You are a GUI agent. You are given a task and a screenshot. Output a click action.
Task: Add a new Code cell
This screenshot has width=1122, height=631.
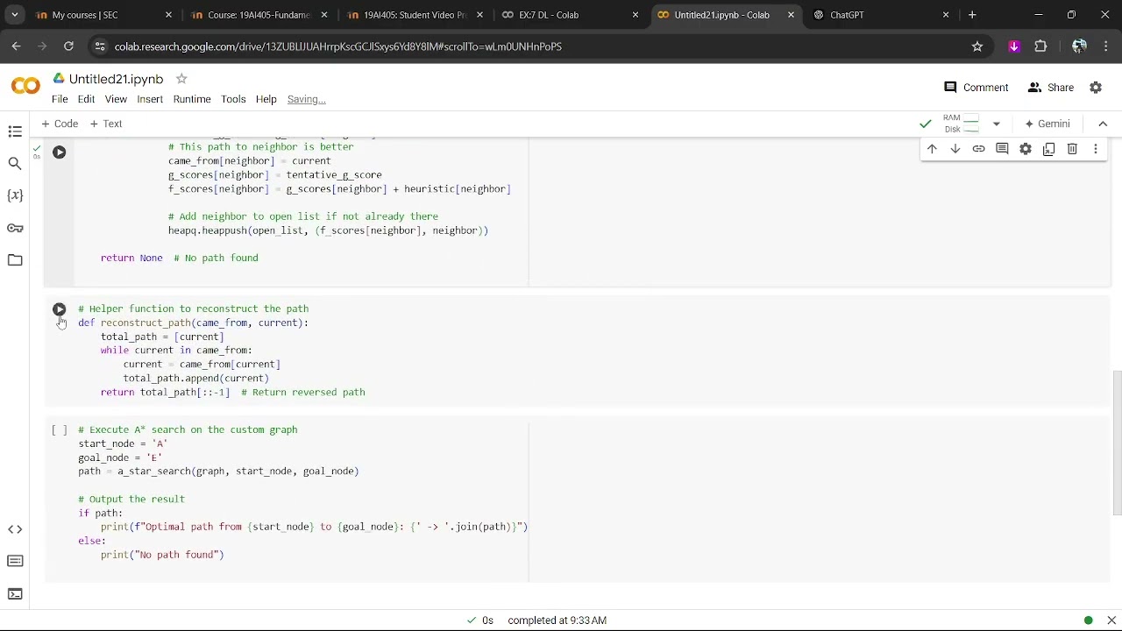coord(60,124)
